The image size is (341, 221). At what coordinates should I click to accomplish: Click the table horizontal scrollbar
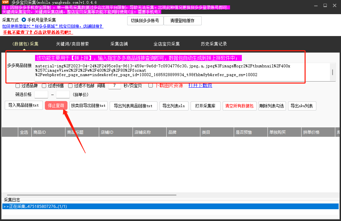91,195
